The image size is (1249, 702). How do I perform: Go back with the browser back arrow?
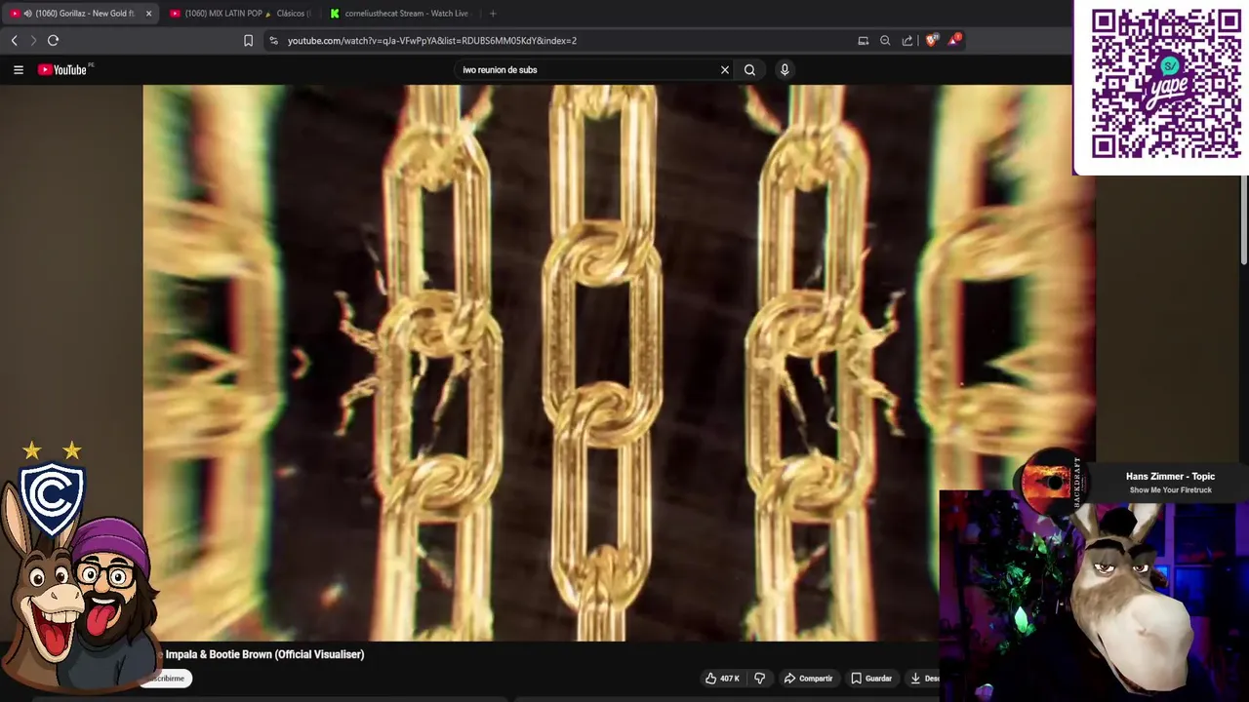14,40
